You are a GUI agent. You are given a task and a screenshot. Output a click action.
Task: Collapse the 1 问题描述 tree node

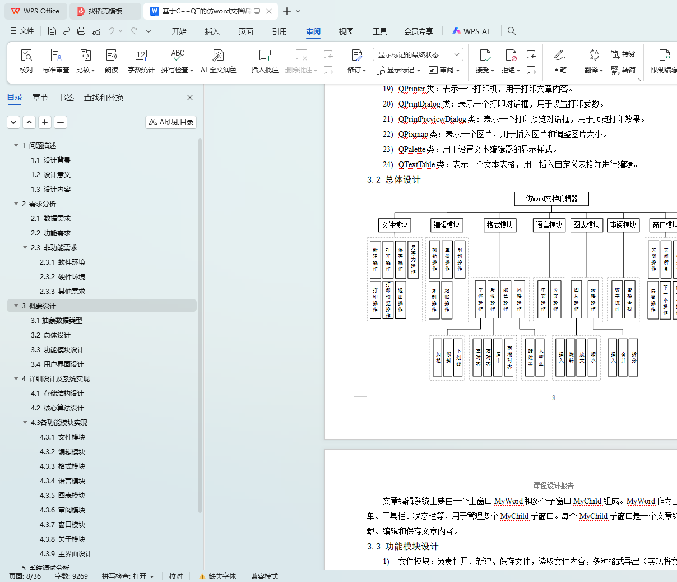[x=16, y=145]
